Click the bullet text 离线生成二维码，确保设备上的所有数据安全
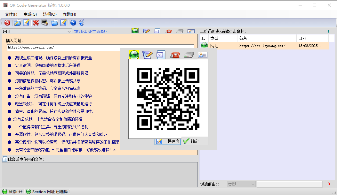Viewport: 337px width, 195px height. click(54, 58)
